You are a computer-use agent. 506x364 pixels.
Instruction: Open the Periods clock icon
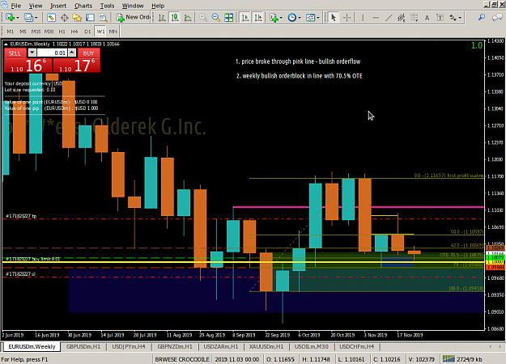click(x=291, y=18)
